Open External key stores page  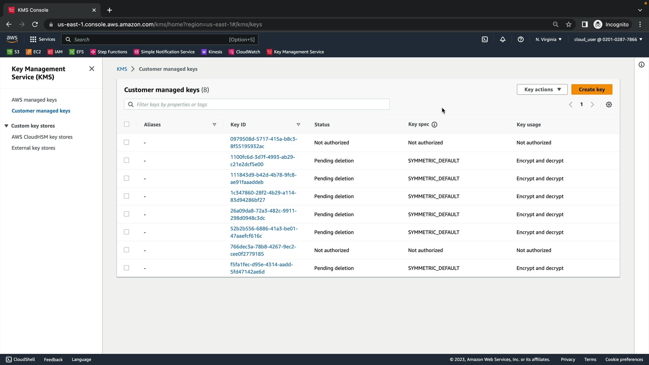coord(33,148)
